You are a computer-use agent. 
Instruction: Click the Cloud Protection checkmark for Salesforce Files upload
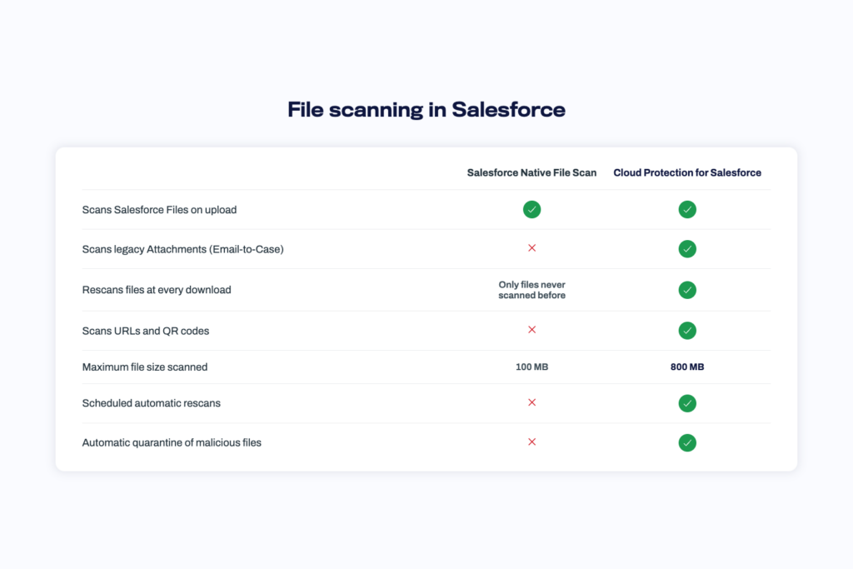[687, 209]
